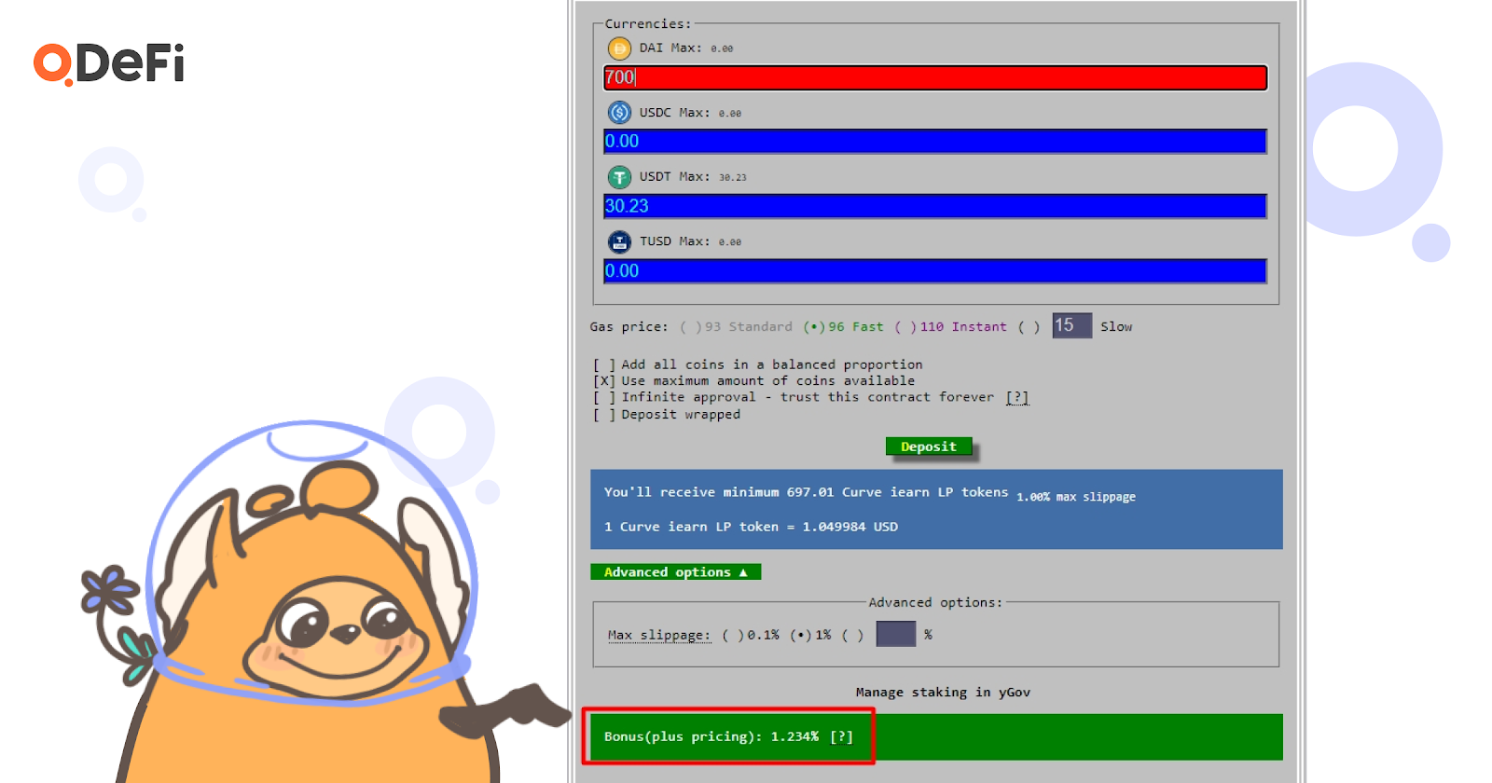Open the Infinite approval [?] help link

click(x=1017, y=398)
